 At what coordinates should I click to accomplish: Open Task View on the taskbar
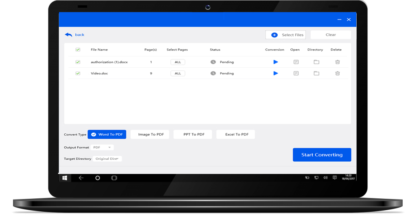[x=114, y=178]
